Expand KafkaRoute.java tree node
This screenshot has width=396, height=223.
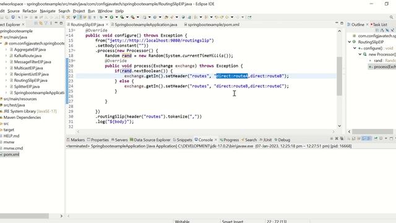(6, 56)
